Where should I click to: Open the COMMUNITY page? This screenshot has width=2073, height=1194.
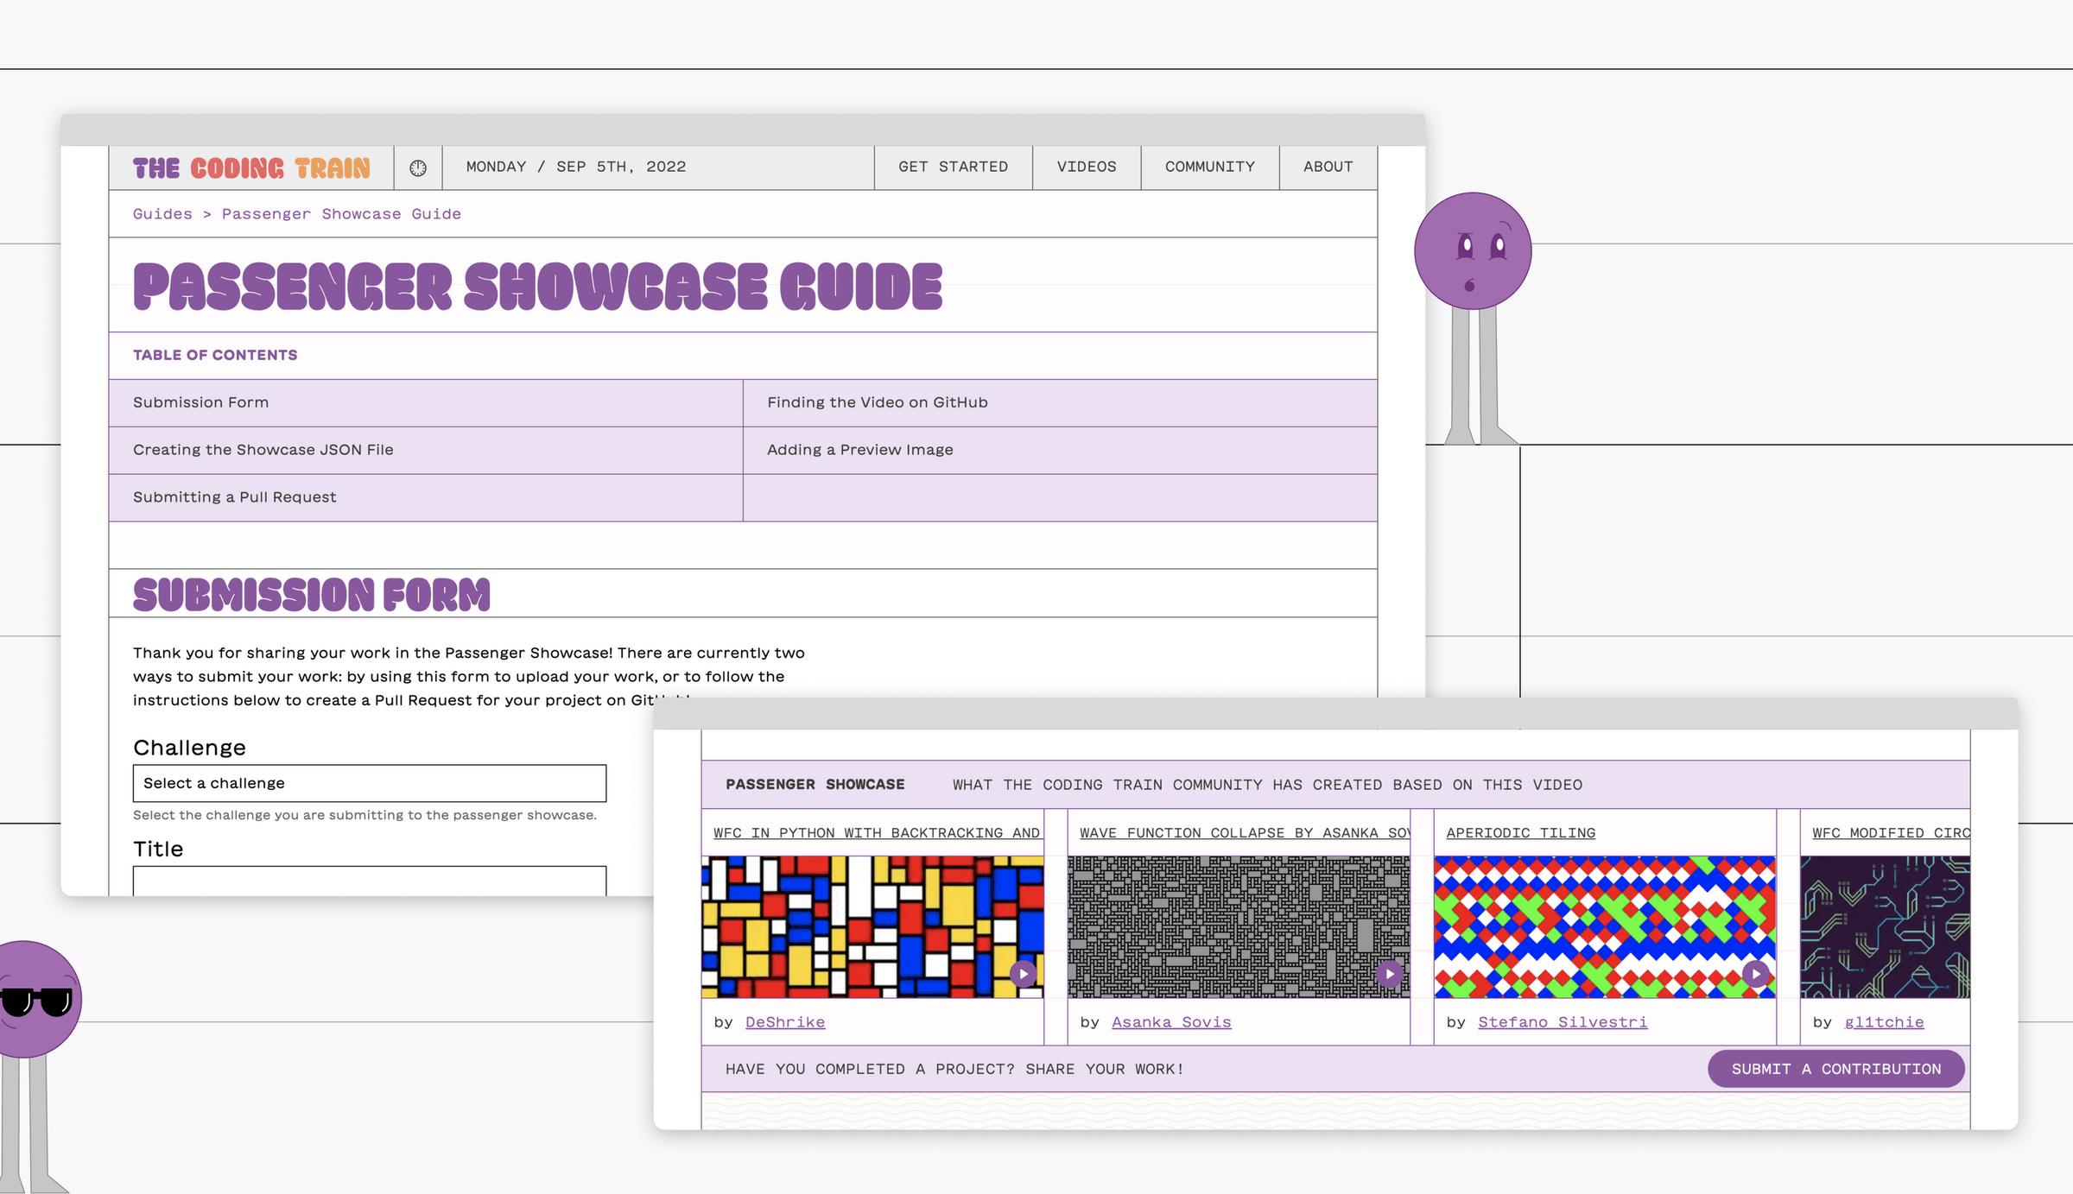pos(1209,167)
